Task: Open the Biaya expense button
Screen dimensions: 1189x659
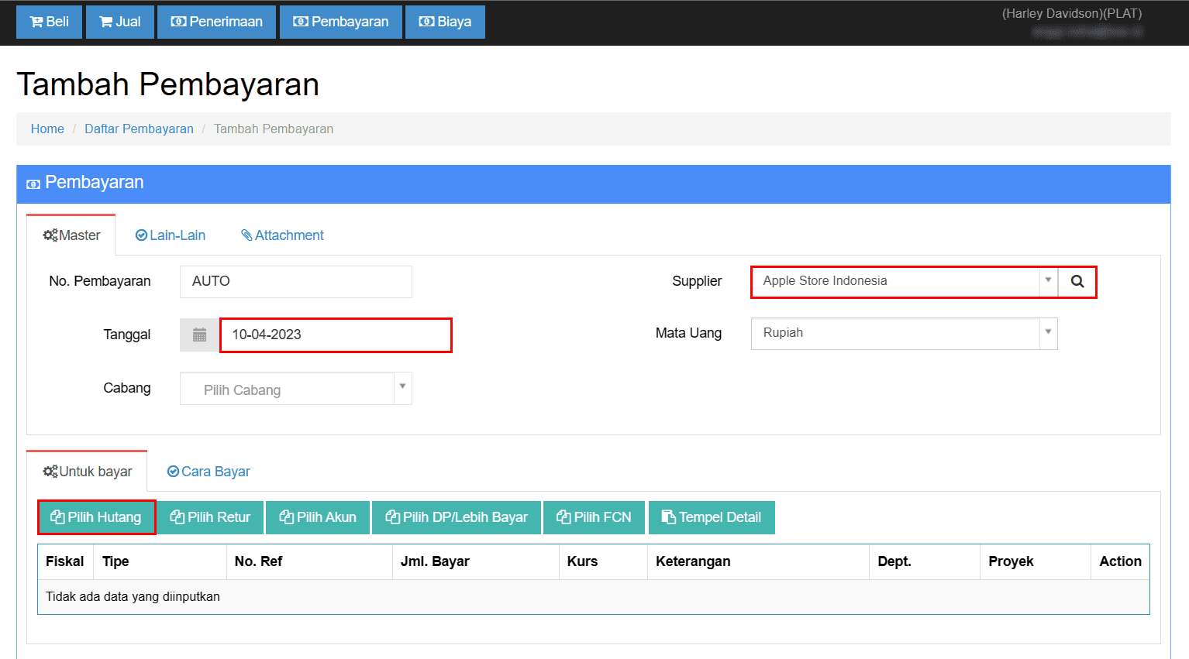Action: coord(445,22)
